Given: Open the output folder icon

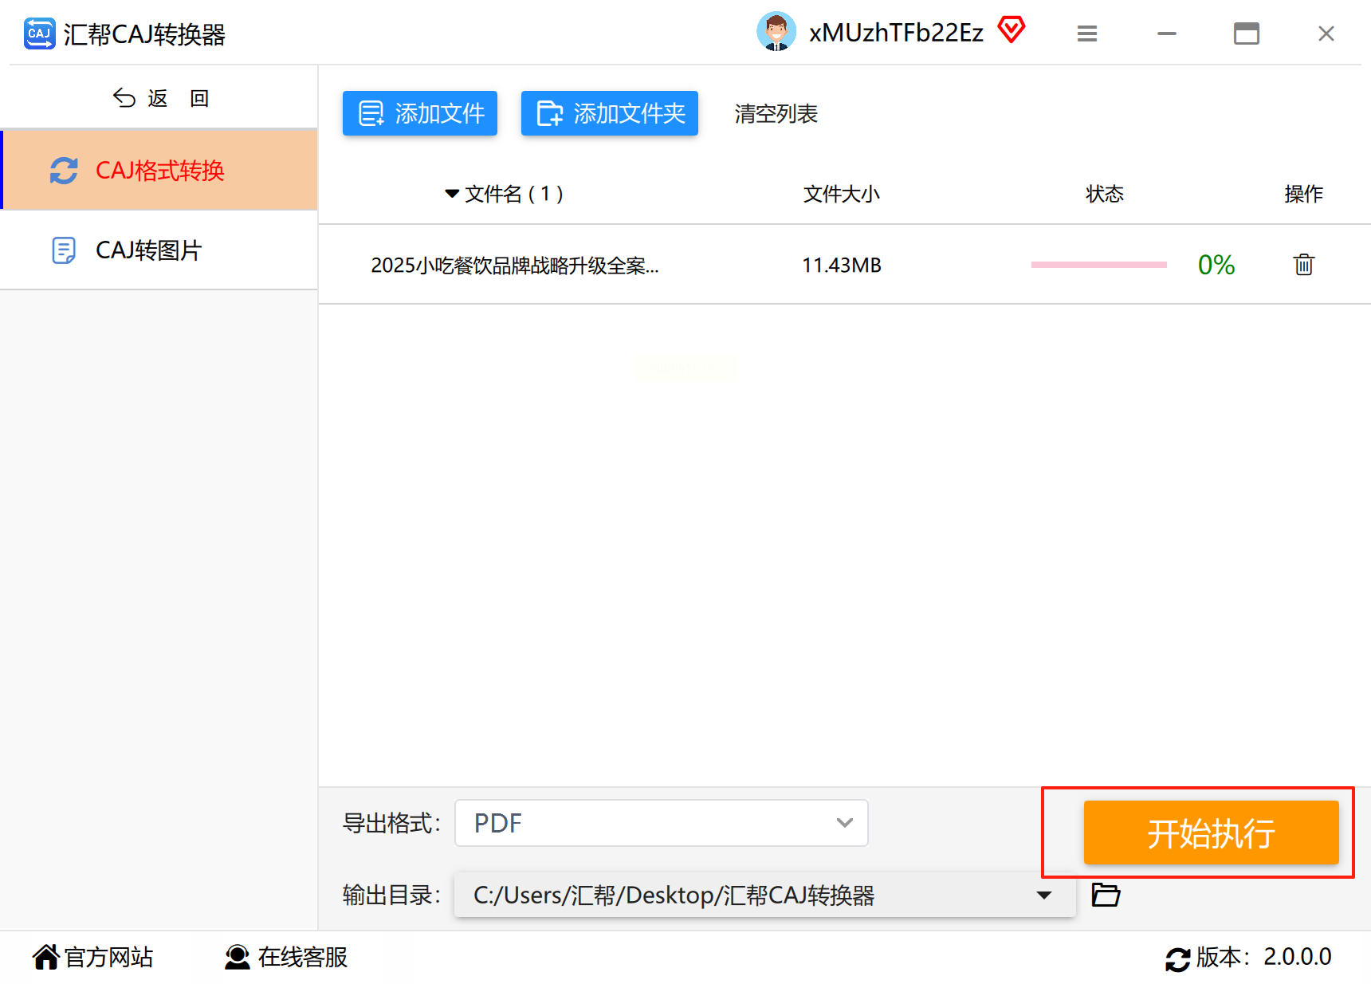Looking at the screenshot, I should (x=1106, y=895).
